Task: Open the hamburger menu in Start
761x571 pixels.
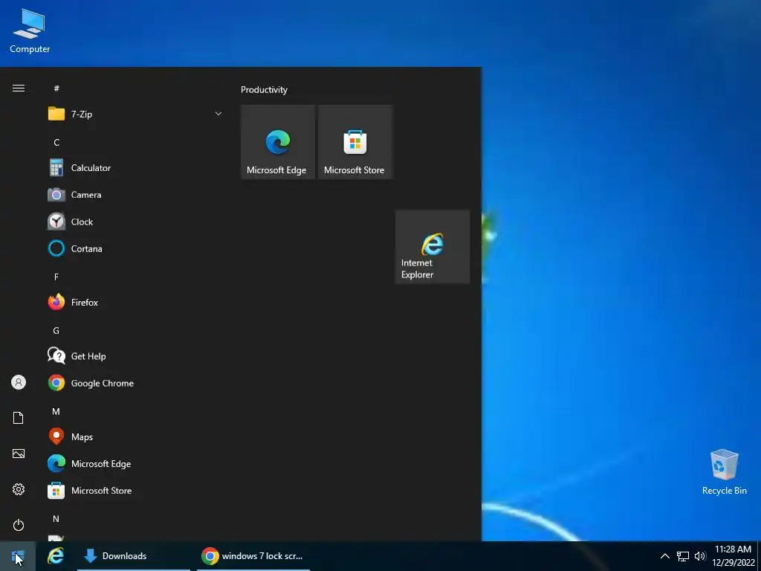Action: (x=19, y=88)
